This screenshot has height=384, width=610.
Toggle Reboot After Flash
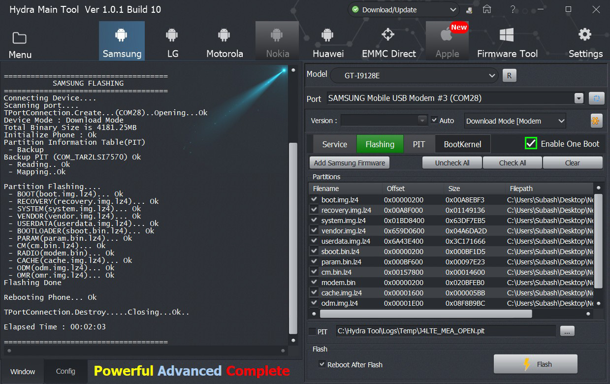click(322, 364)
